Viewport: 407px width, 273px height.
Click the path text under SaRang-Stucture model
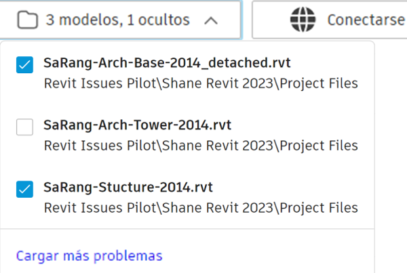pos(200,207)
